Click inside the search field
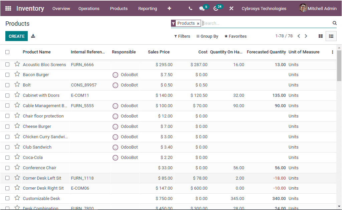 pyautogui.click(x=250, y=23)
